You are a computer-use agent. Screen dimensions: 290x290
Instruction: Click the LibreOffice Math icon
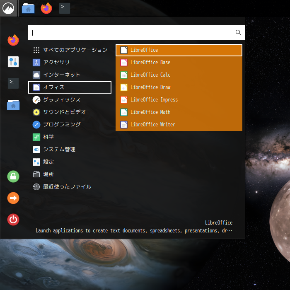coord(124,112)
